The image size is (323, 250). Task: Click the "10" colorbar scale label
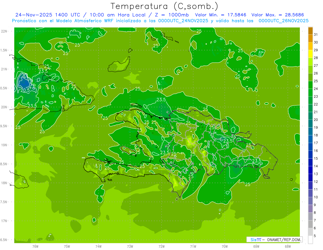(316, 197)
